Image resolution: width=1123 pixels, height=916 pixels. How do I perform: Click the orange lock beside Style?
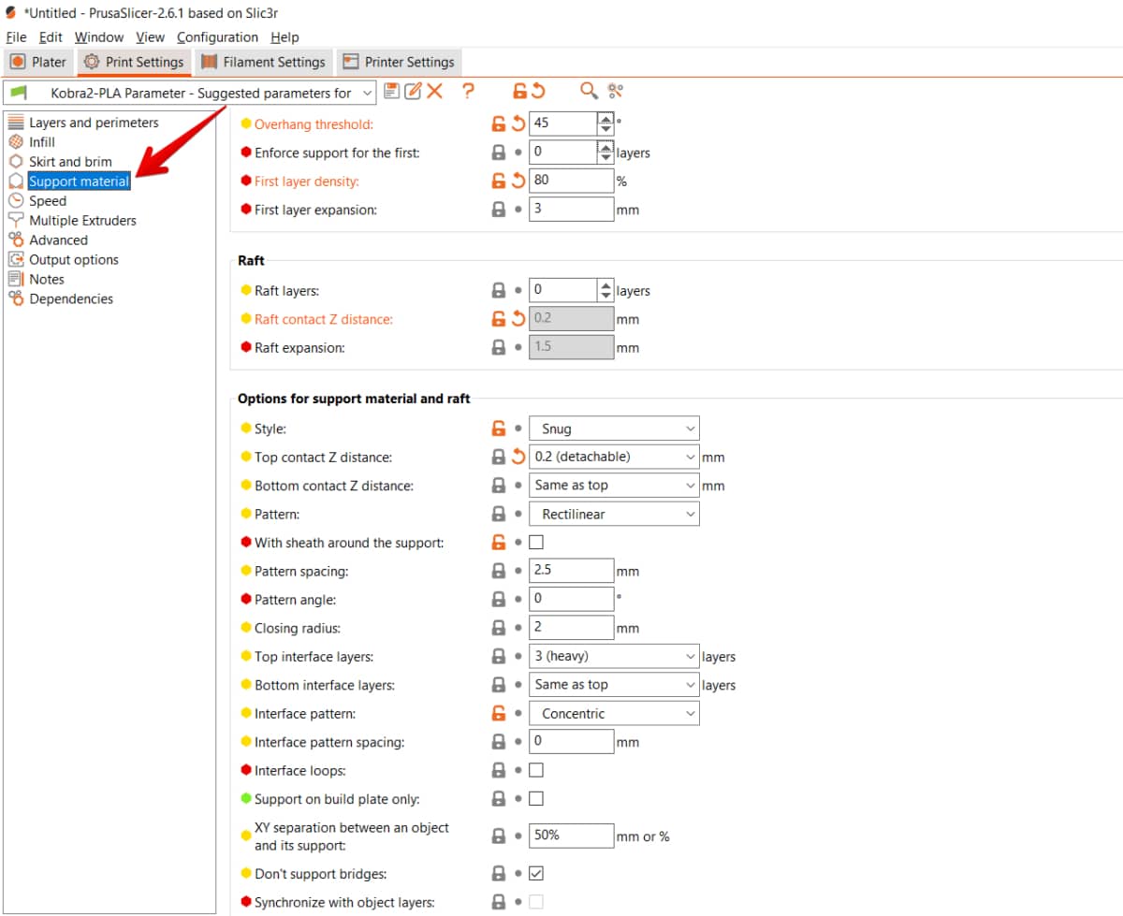point(499,429)
